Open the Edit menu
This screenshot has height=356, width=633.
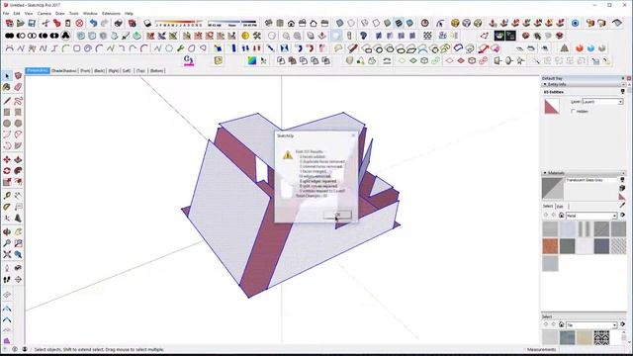[17, 13]
